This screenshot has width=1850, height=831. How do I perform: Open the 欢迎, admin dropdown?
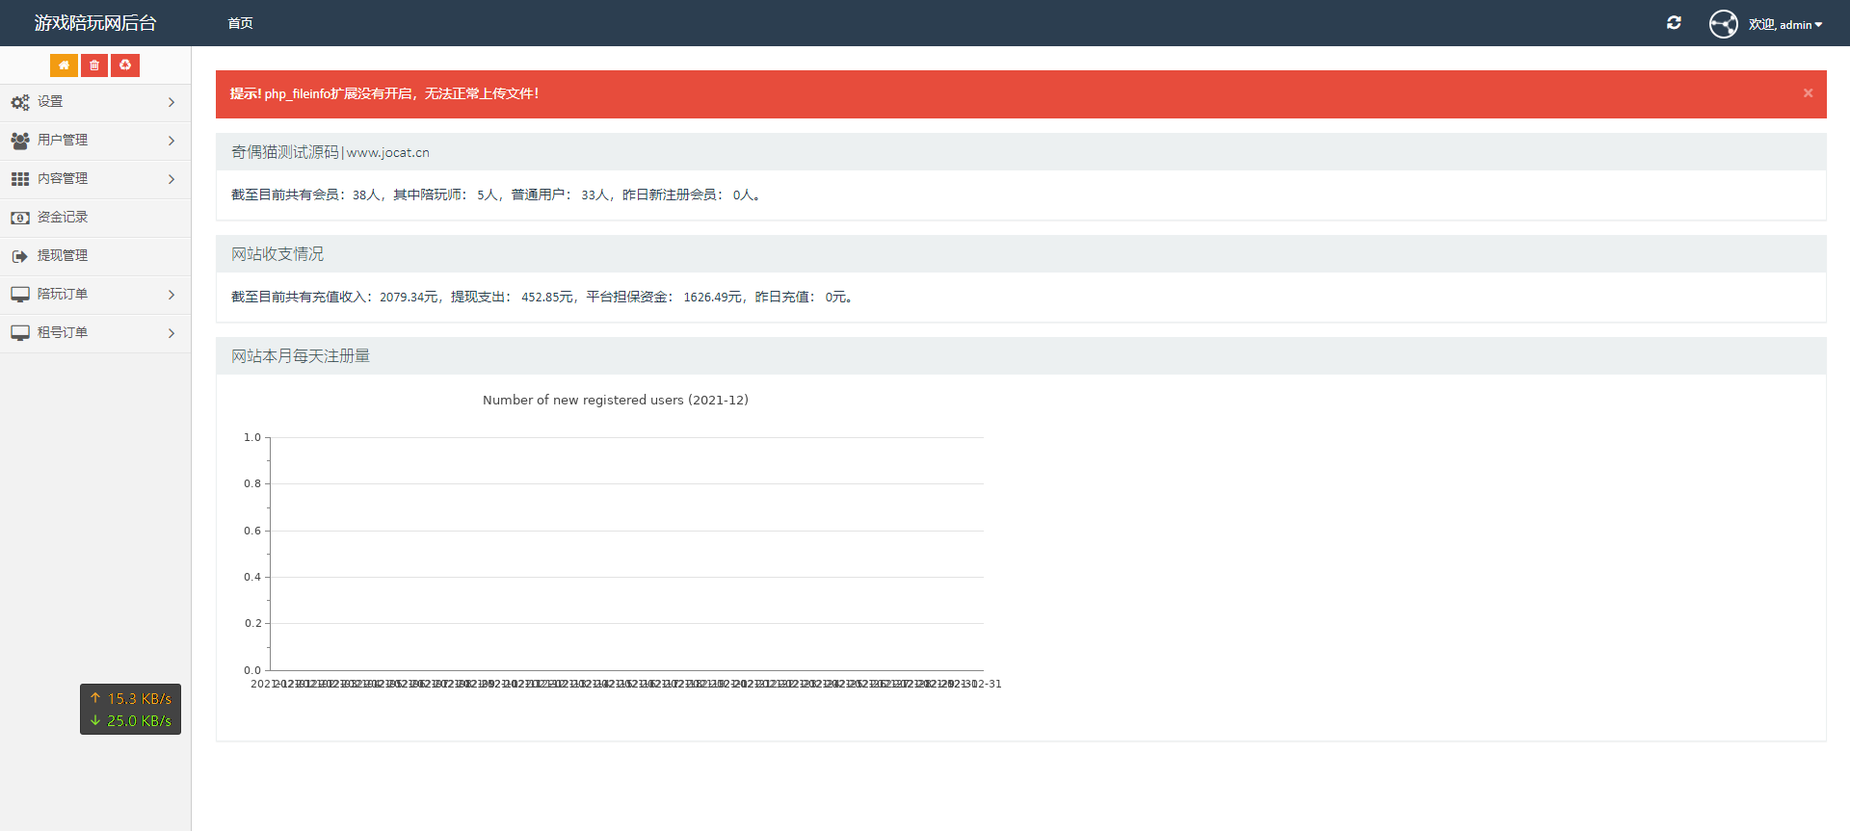click(x=1785, y=25)
